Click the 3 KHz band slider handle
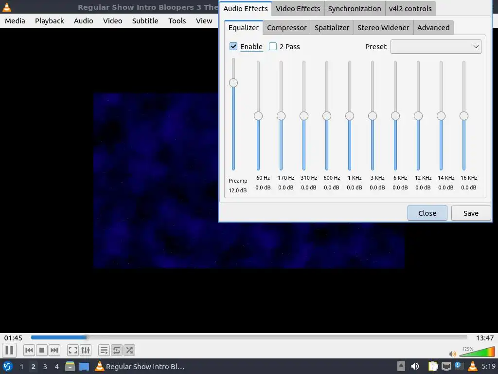The image size is (498, 374). [x=373, y=116]
